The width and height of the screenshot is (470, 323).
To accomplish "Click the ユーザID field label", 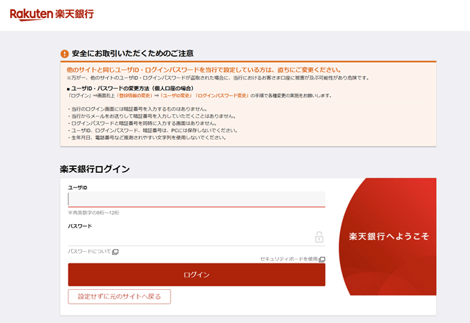I will [x=77, y=187].
